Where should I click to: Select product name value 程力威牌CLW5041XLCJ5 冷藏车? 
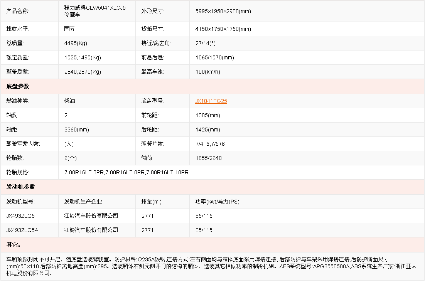tap(95, 11)
